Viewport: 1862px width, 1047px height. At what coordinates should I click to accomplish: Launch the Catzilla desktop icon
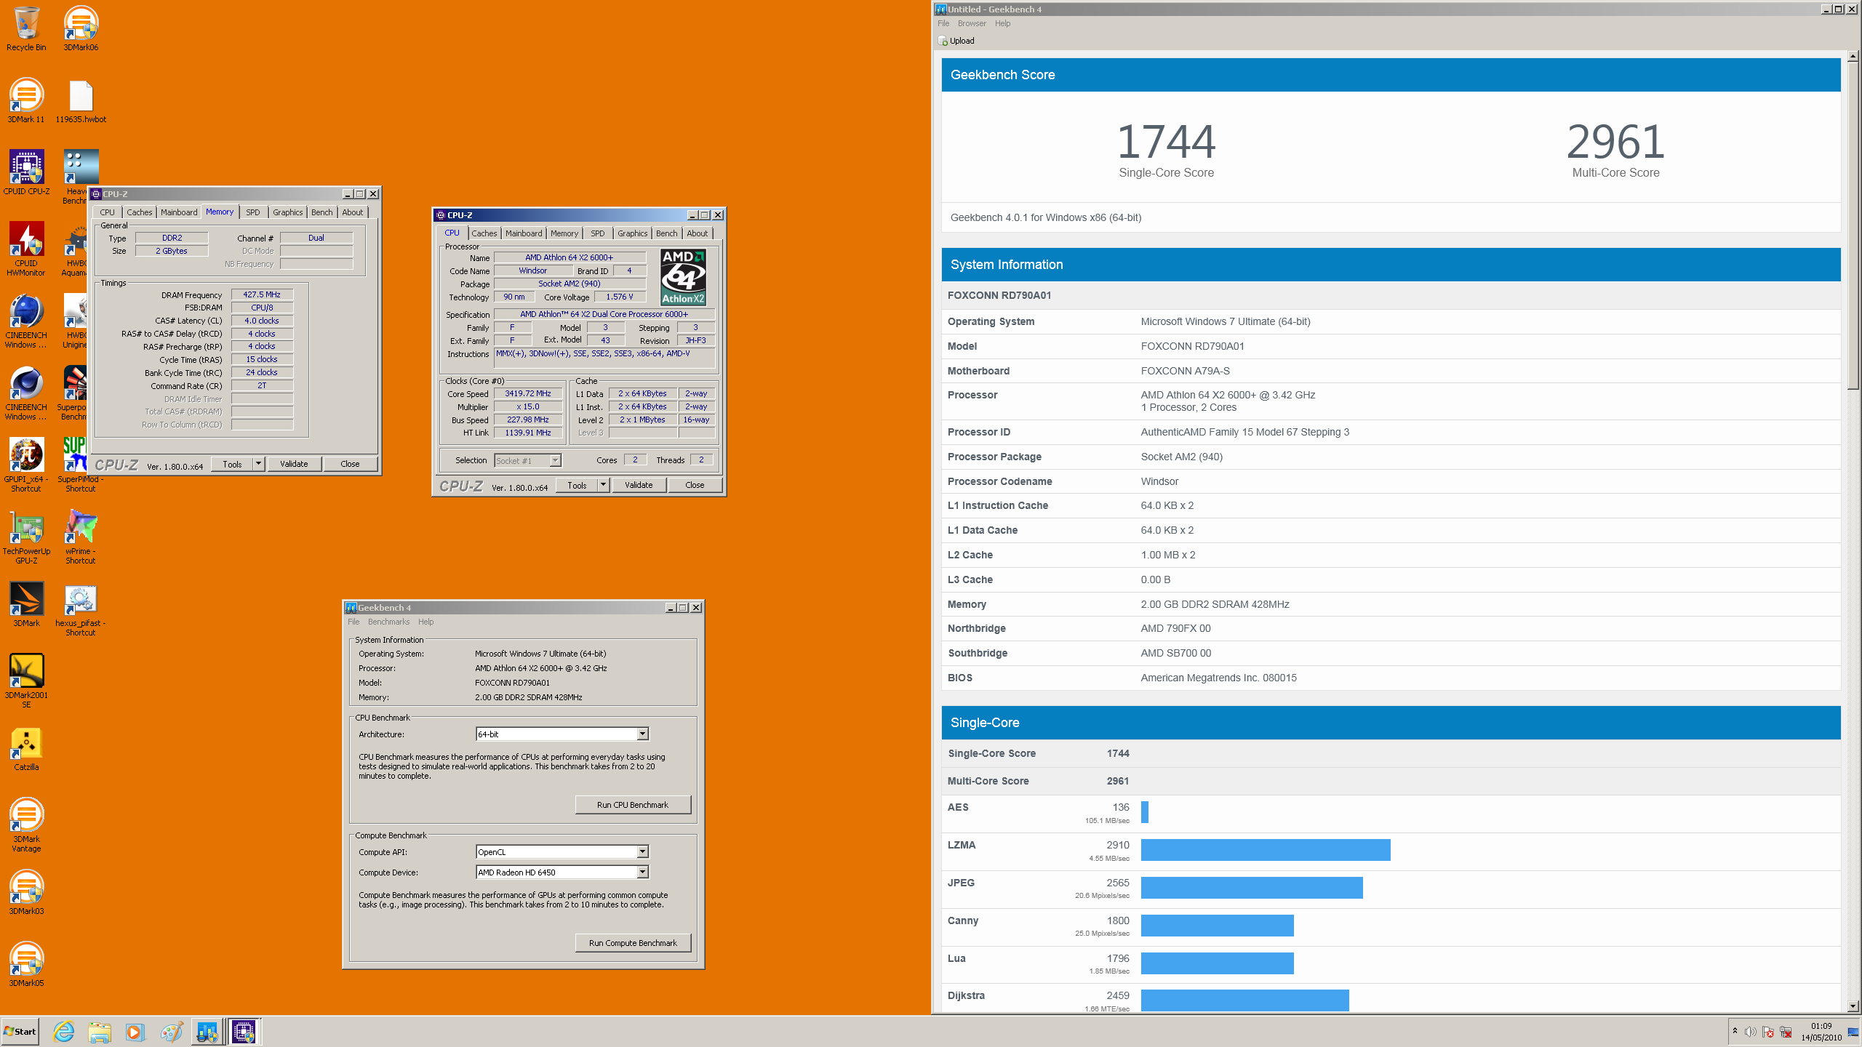(26, 748)
